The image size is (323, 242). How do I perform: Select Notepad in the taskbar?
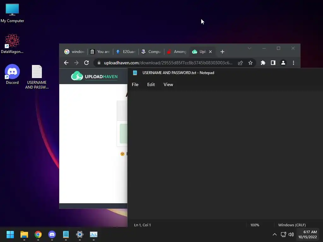(x=66, y=234)
